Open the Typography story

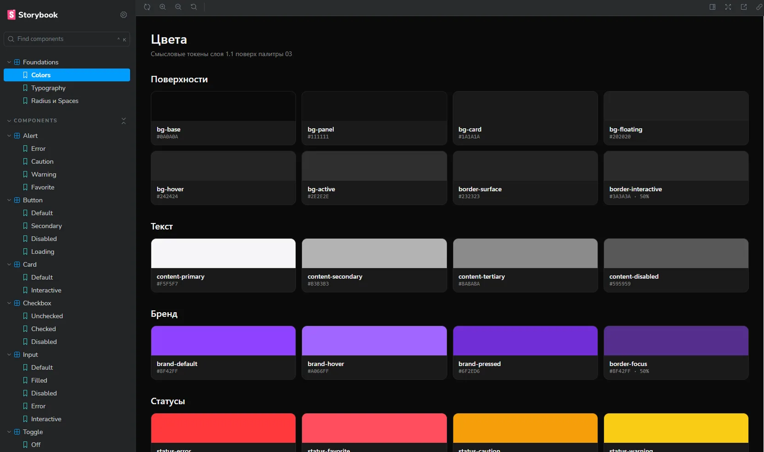67,88
